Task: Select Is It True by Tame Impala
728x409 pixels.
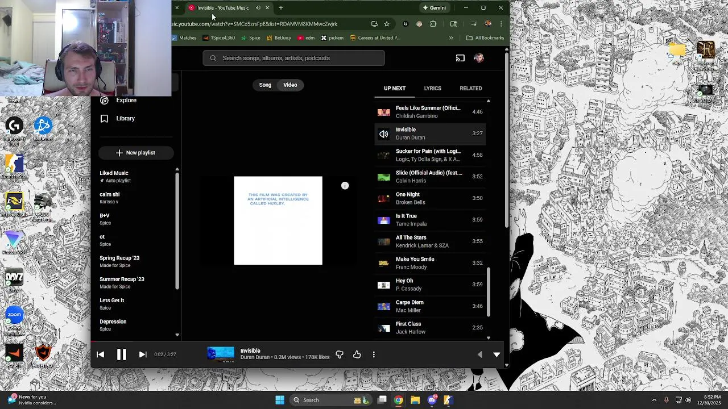Action: coord(431,220)
